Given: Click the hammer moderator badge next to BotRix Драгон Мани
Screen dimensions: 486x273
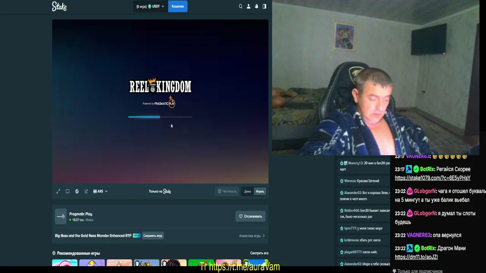Looking at the screenshot, I should pos(409,248).
